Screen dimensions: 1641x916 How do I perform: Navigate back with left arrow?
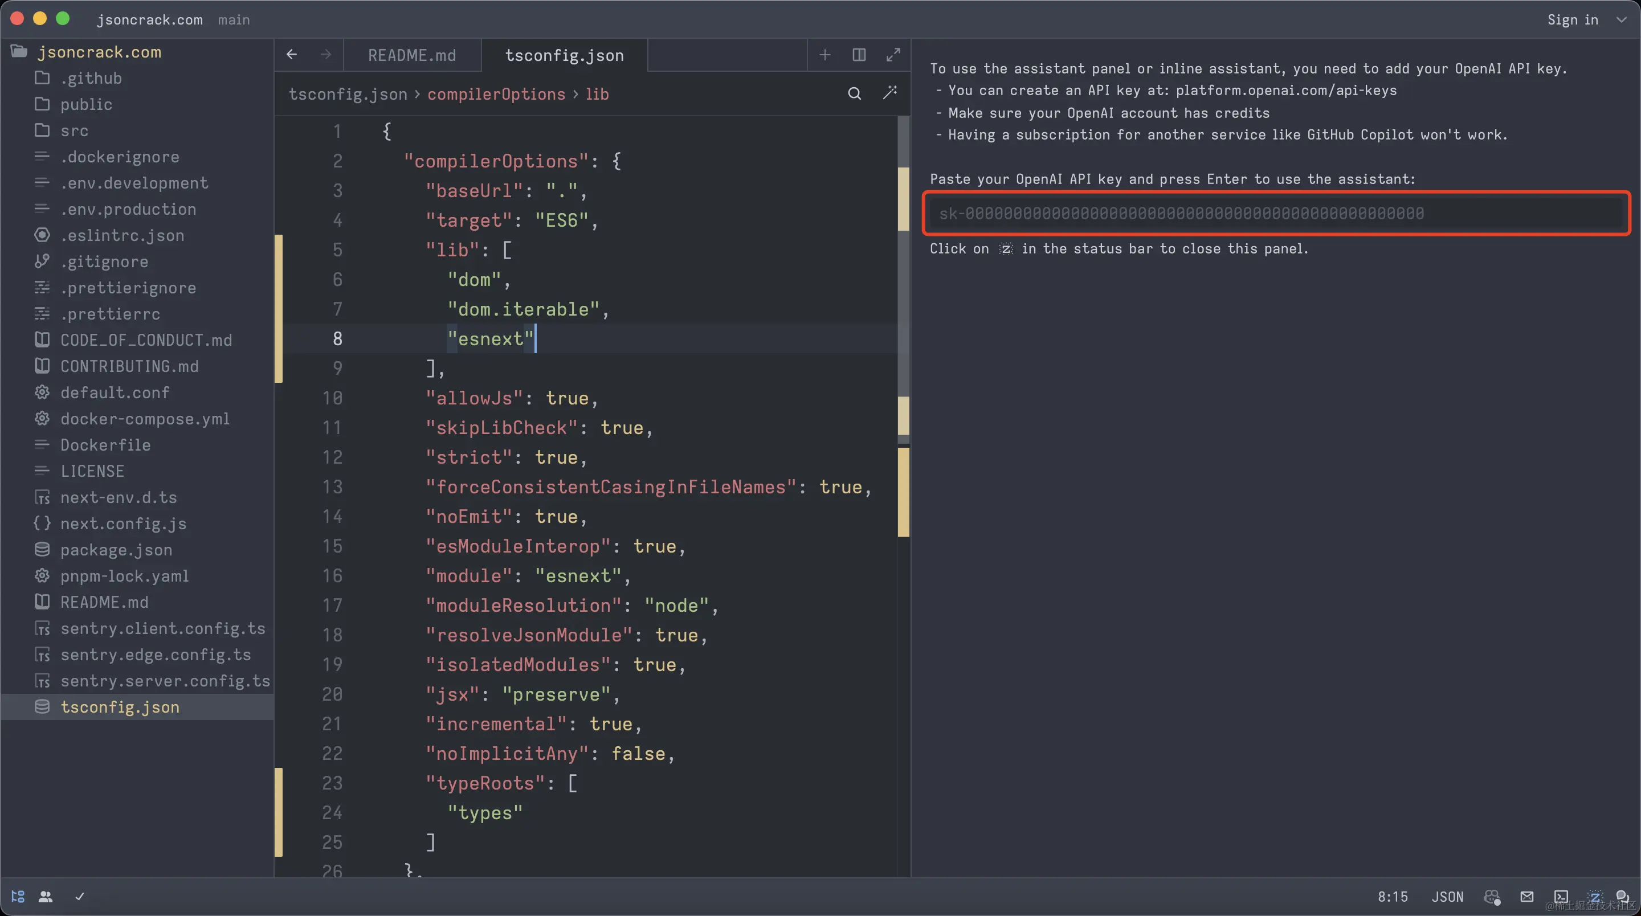tap(292, 55)
